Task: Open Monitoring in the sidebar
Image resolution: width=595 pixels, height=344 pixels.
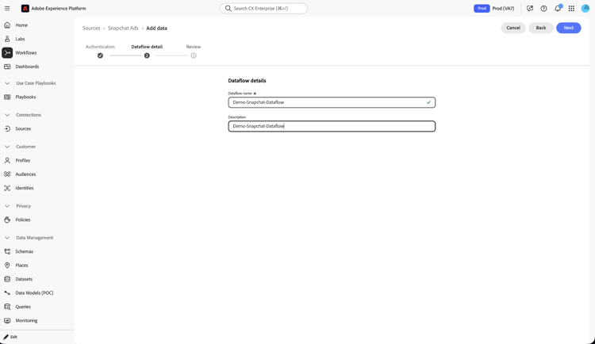Action: (26, 320)
